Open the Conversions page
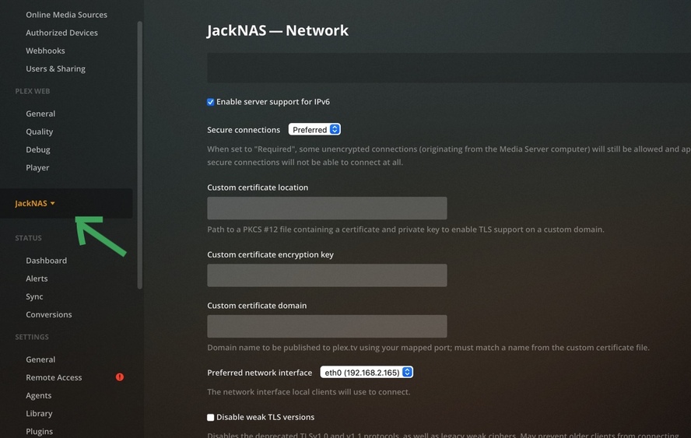This screenshot has height=438, width=691. pyautogui.click(x=49, y=314)
